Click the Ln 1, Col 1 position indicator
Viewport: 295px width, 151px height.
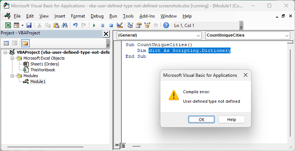tap(184, 25)
